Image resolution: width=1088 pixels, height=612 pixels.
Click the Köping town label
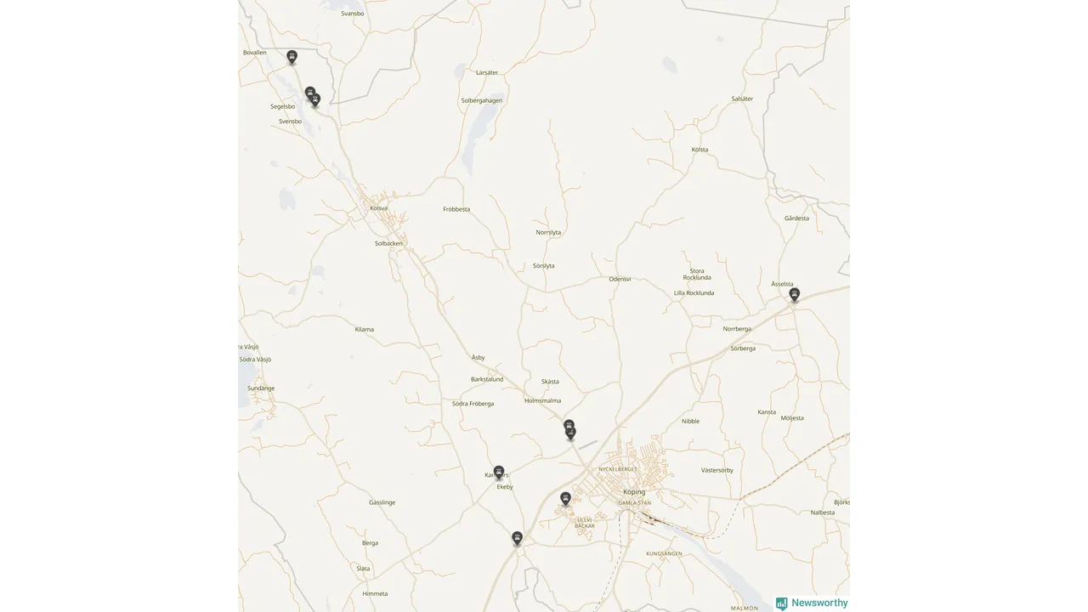[x=634, y=492]
